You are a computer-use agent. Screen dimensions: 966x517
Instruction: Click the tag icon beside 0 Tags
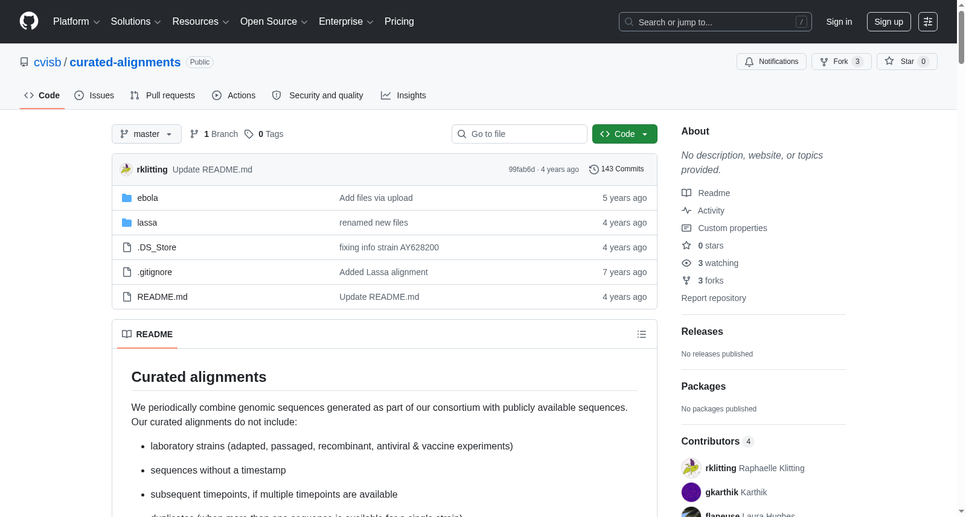click(249, 134)
